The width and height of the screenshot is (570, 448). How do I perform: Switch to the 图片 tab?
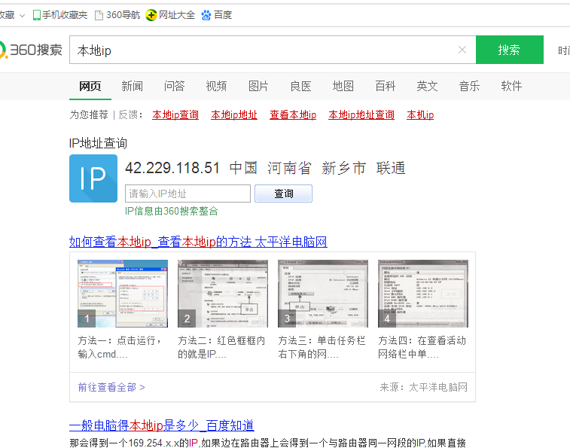(258, 86)
